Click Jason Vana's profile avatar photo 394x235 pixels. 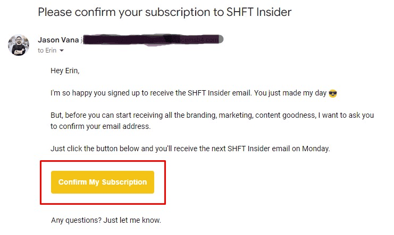[19, 45]
